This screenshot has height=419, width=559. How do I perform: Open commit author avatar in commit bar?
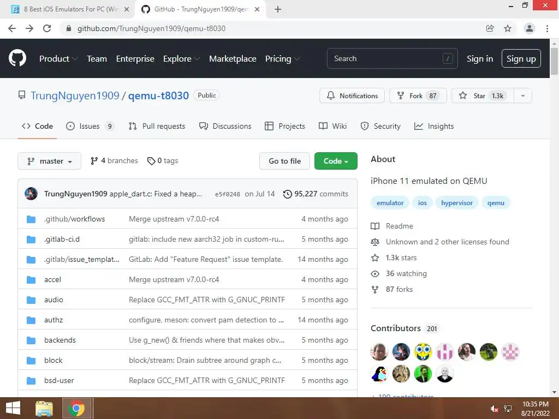(x=31, y=194)
